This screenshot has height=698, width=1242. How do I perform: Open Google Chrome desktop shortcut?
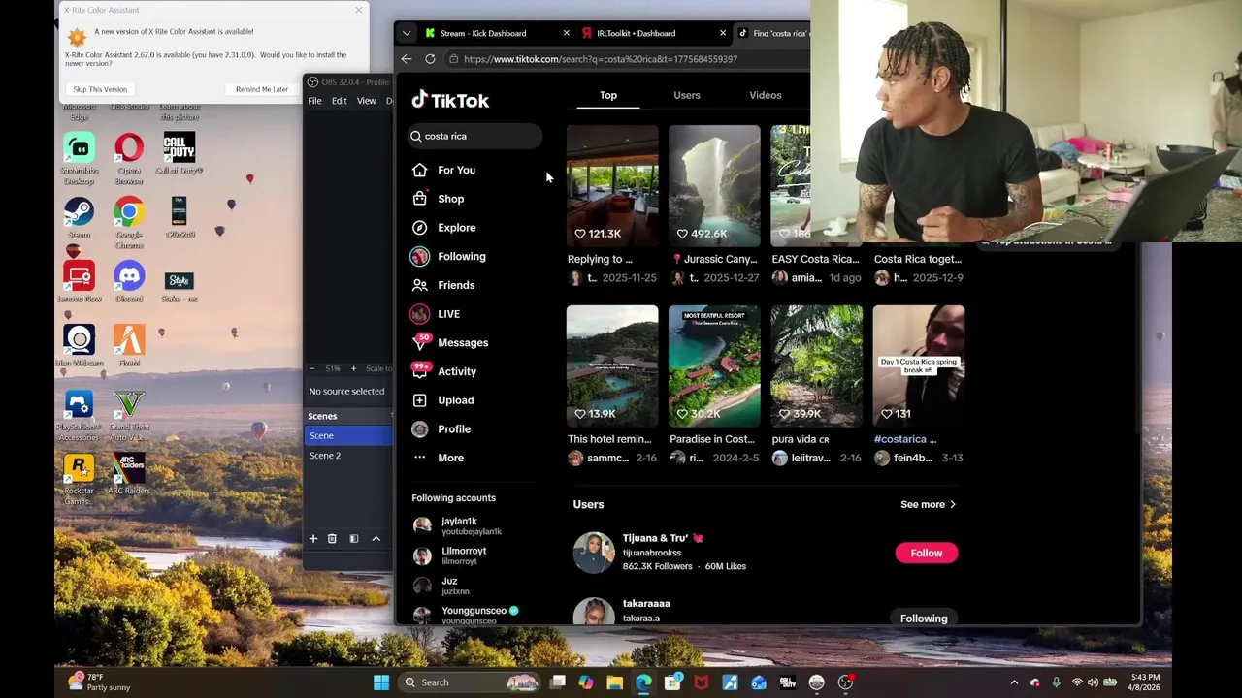(x=129, y=222)
